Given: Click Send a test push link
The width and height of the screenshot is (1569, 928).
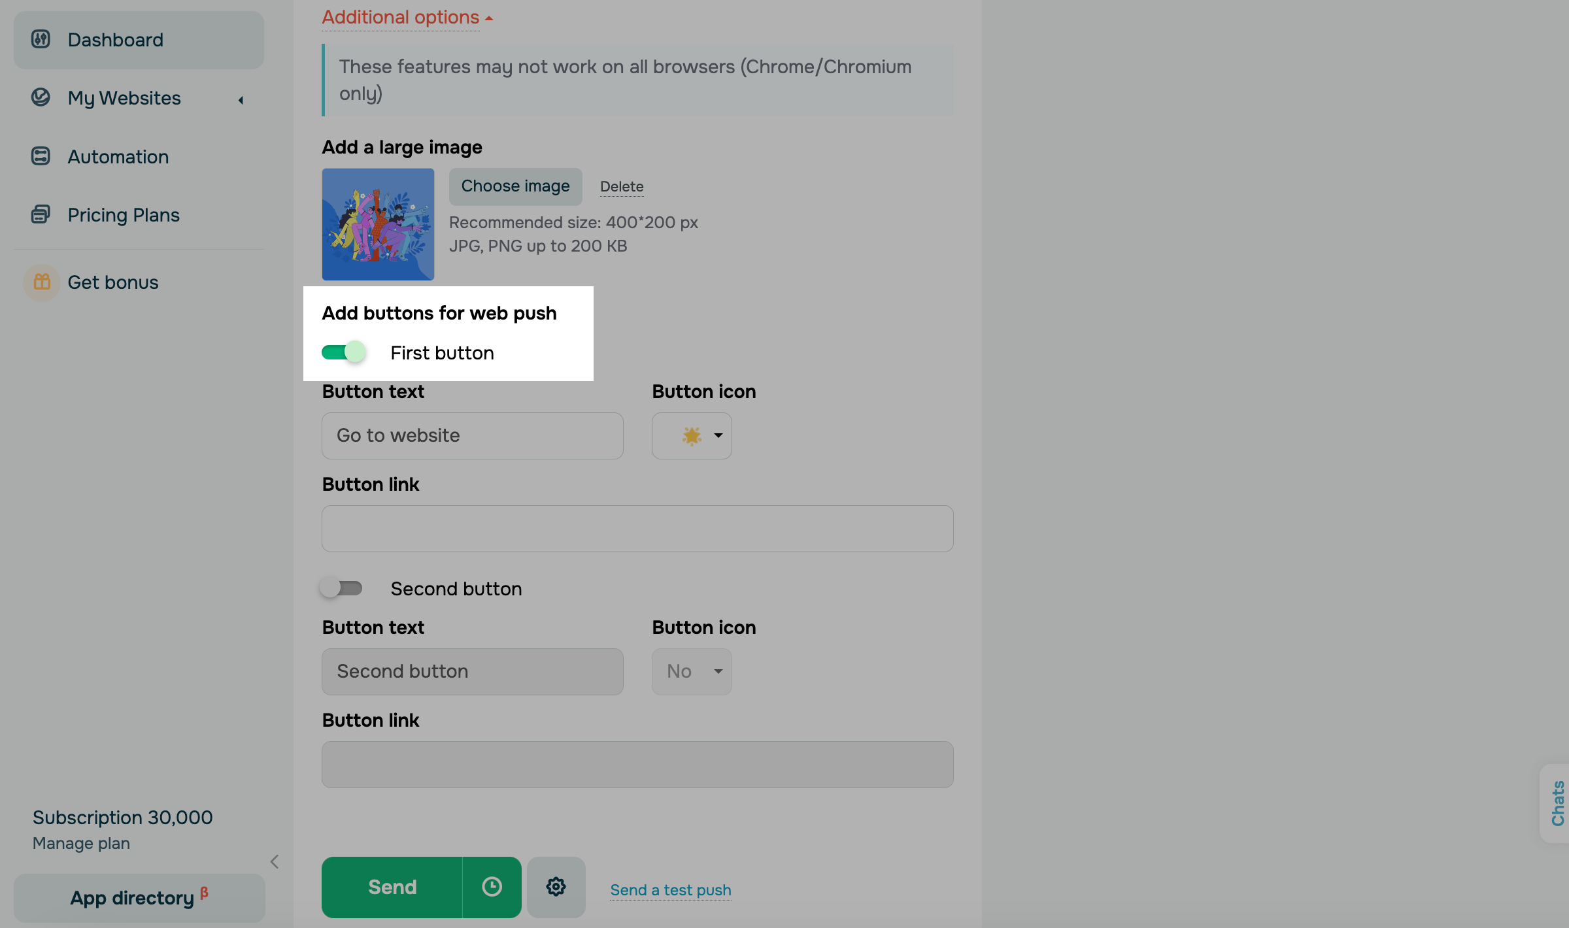Looking at the screenshot, I should coord(670,890).
